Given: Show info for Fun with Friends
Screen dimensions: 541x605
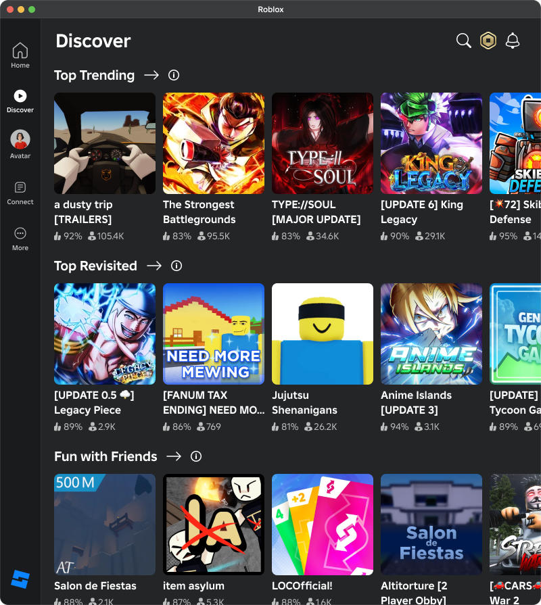Looking at the screenshot, I should pos(196,456).
